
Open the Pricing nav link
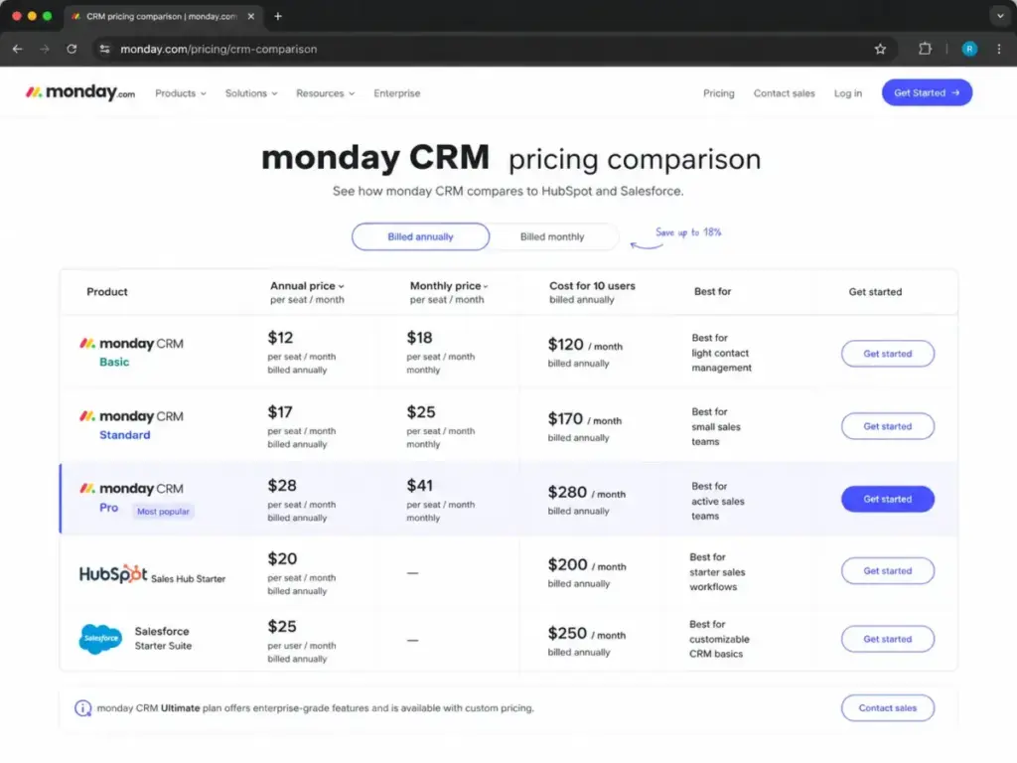(719, 93)
